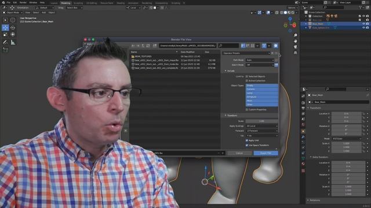
Task: Activate the Measure ruler tool
Action: pos(13,42)
